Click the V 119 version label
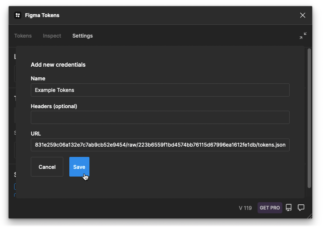Image resolution: width=323 pixels, height=227 pixels. coord(245,208)
